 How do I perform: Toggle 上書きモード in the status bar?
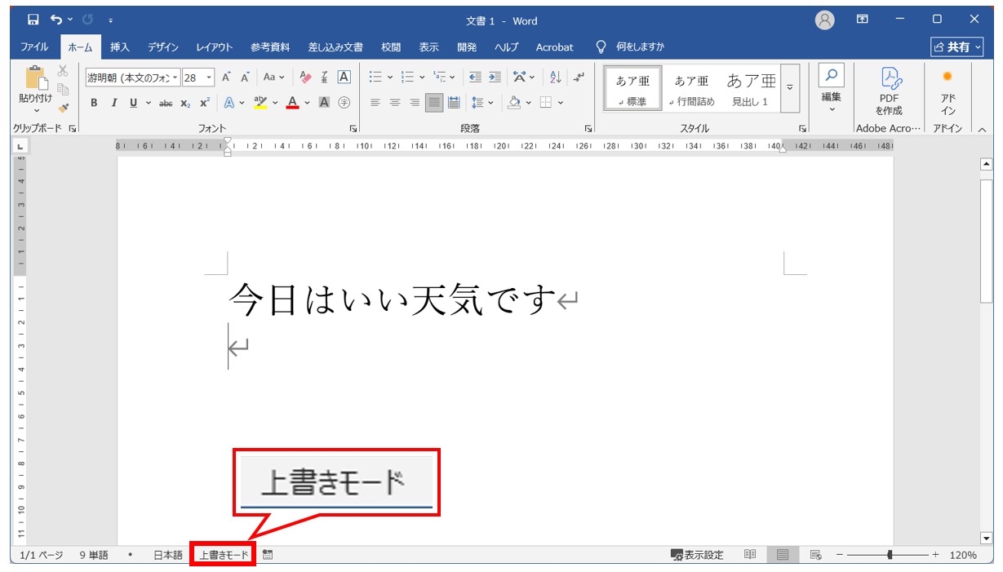click(224, 555)
